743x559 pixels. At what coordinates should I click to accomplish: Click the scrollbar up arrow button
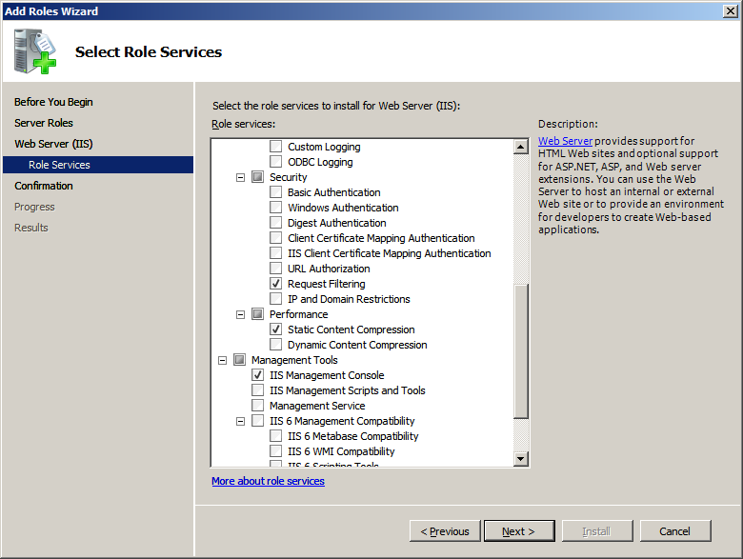pyautogui.click(x=521, y=147)
